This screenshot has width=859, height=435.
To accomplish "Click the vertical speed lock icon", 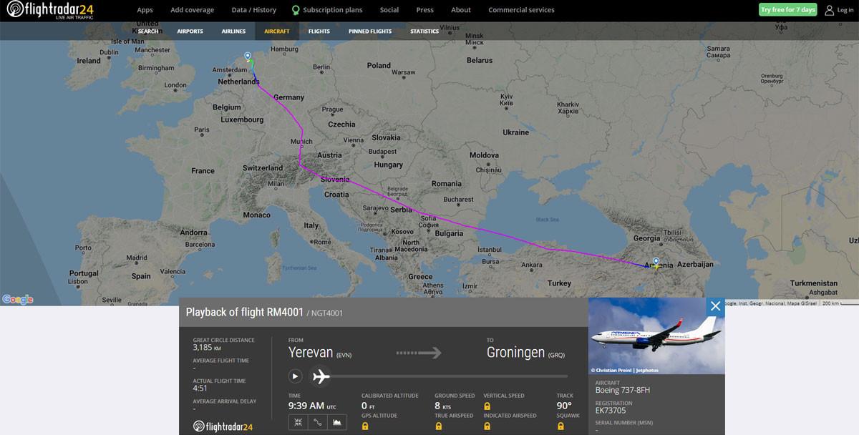I will 487,406.
